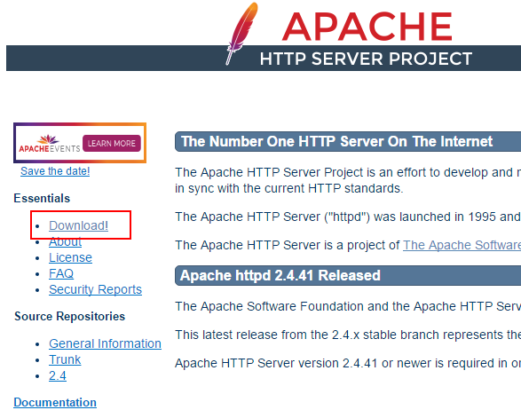Click paragraph starting 'This latest release from the 2.4.x'
521x410 pixels.
[348, 335]
